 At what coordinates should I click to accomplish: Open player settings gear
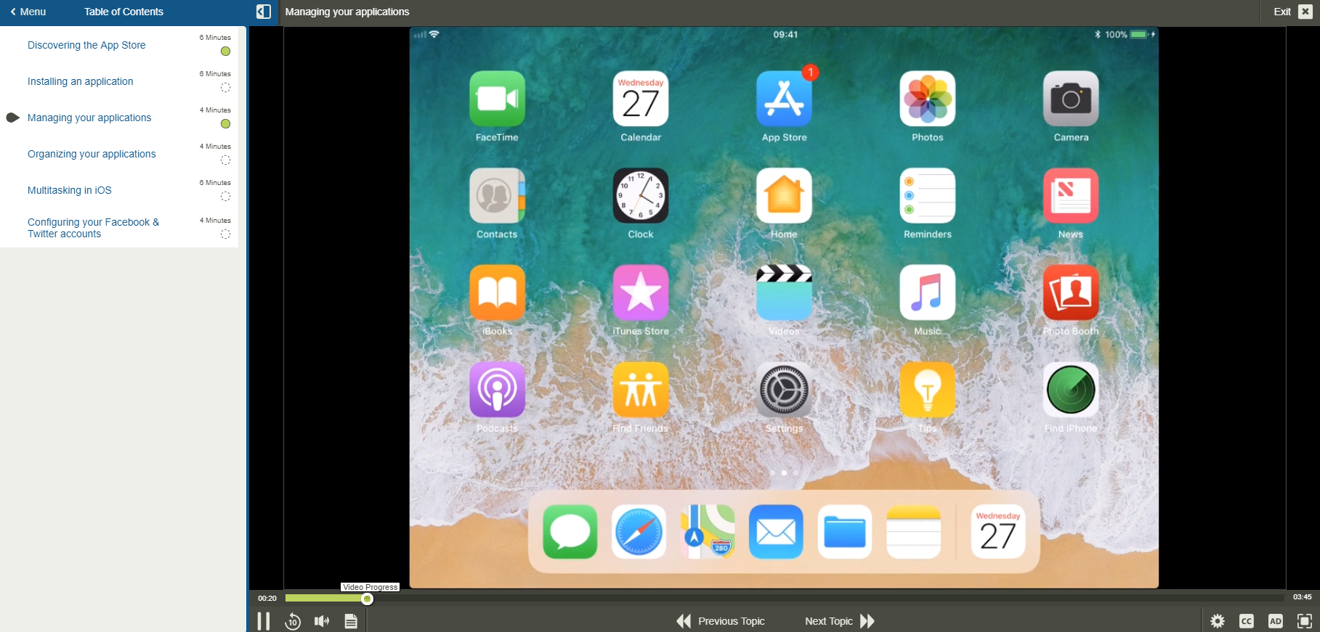point(1218,621)
